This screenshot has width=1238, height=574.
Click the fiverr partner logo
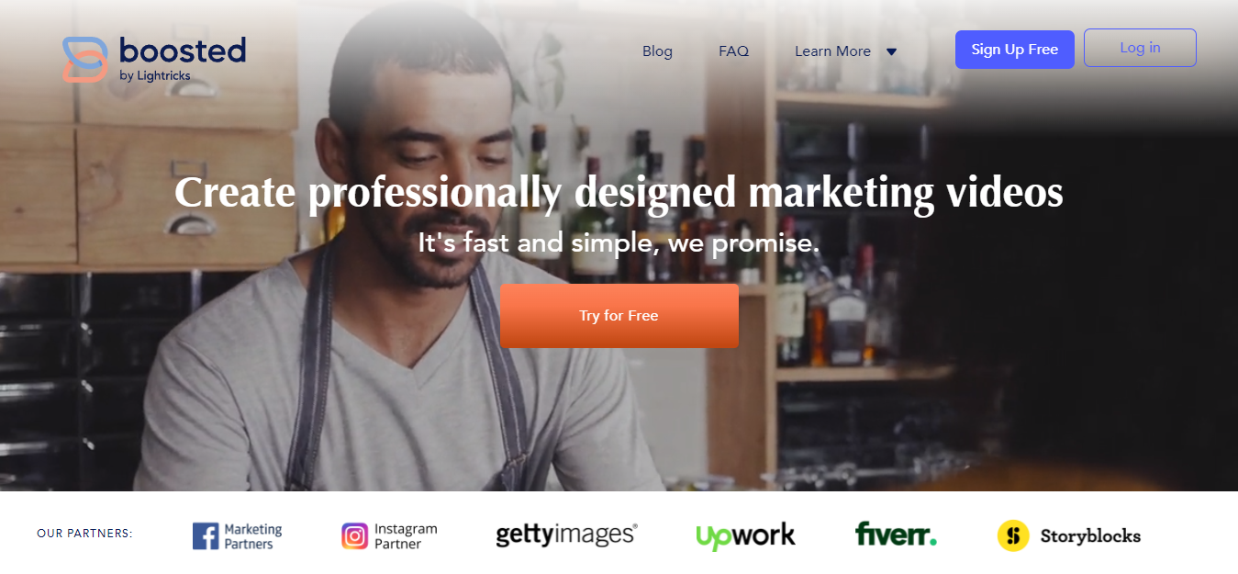(x=896, y=534)
